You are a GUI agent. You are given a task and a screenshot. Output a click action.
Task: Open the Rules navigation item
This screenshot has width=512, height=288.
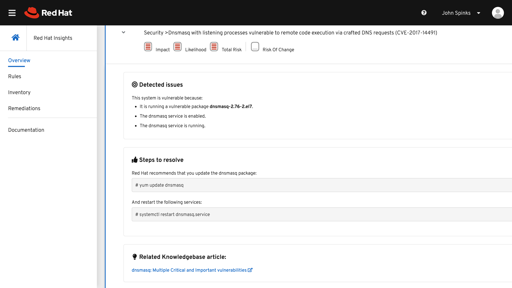coord(15,77)
